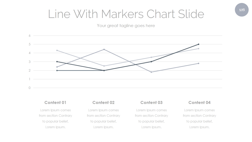Click the Lorem Ipsum paragraph under Content 01
The height and width of the screenshot is (142, 252).
point(55,118)
